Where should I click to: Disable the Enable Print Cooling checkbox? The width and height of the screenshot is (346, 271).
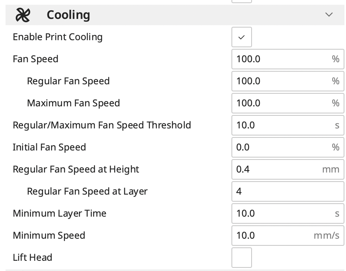click(242, 37)
